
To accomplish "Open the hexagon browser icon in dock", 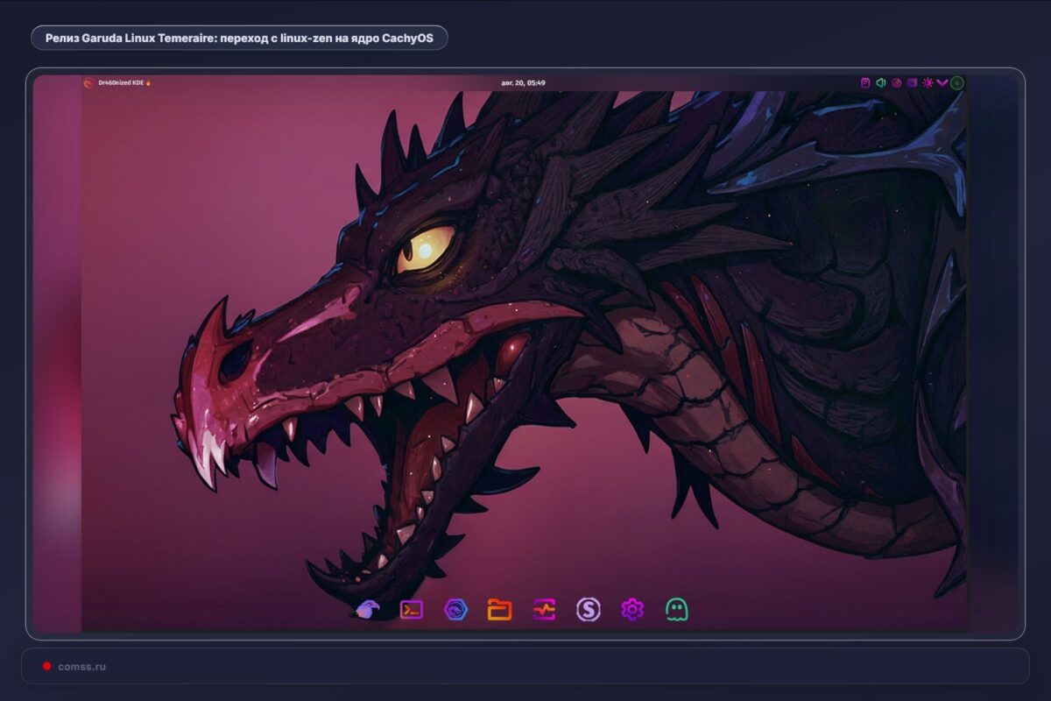I will pos(455,609).
